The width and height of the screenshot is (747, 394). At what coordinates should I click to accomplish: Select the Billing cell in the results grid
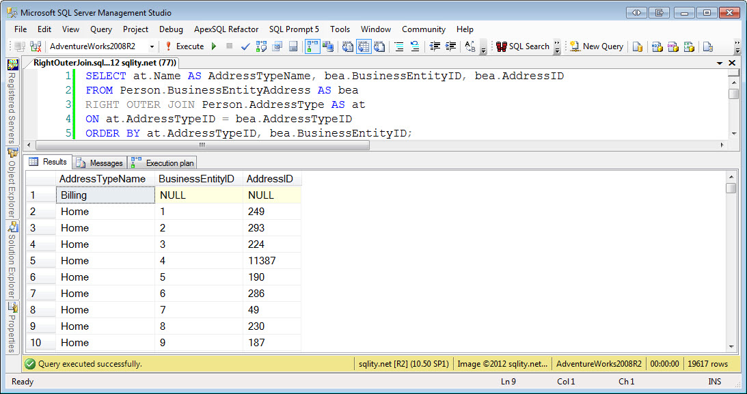point(105,195)
